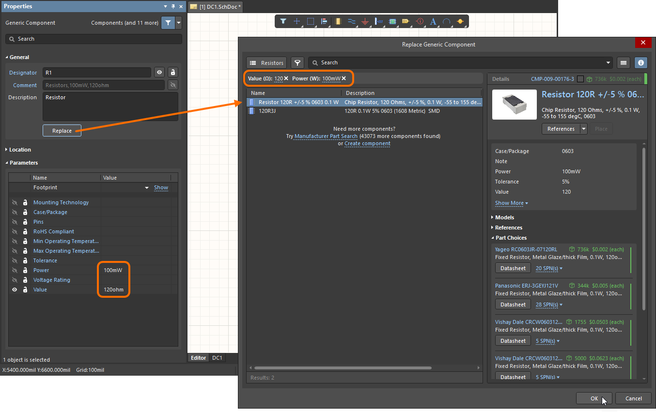This screenshot has height=412, width=656.
Task: Select the Place Wire tool
Action: point(351,21)
